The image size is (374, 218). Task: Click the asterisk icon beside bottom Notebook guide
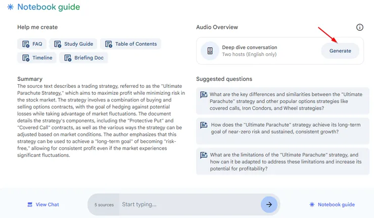point(312,204)
